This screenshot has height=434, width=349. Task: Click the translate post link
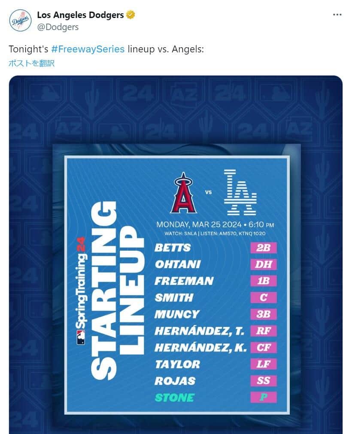31,63
